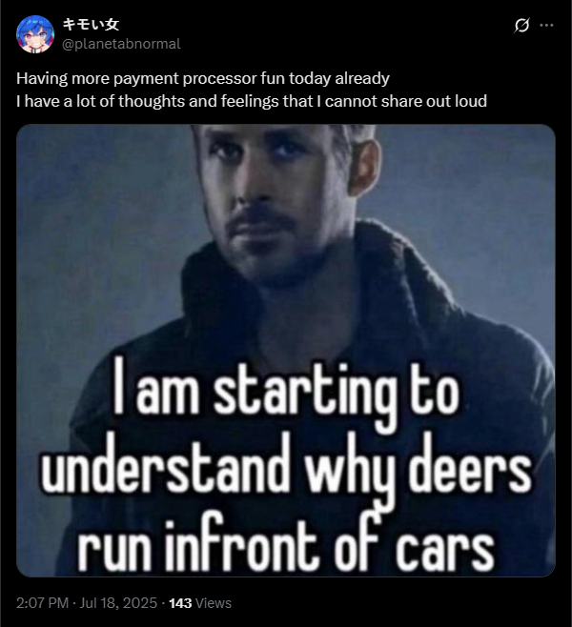Image resolution: width=572 pixels, height=627 pixels.
Task: Click the word 'loud' ending the tweet
Action: pos(471,101)
